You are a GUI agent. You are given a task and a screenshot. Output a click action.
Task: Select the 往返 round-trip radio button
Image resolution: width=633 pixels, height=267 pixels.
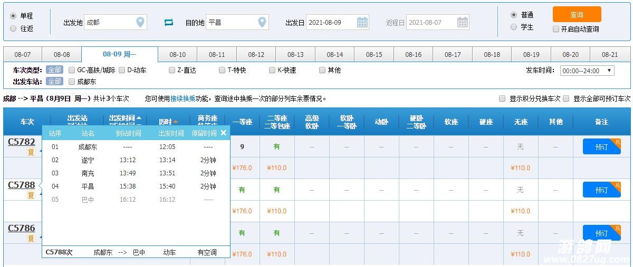coord(13,29)
